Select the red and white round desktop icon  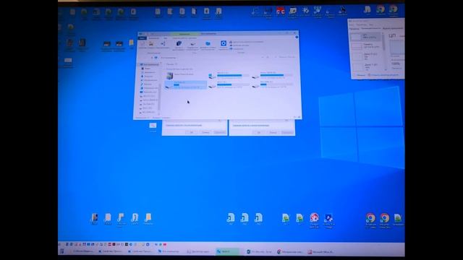coord(315,220)
